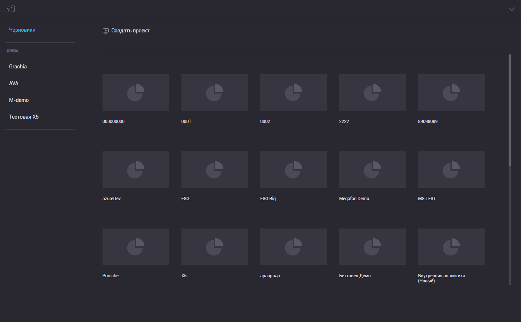The image size is (521, 322).
Task: Click the ESG Big project name
Action: click(x=268, y=199)
